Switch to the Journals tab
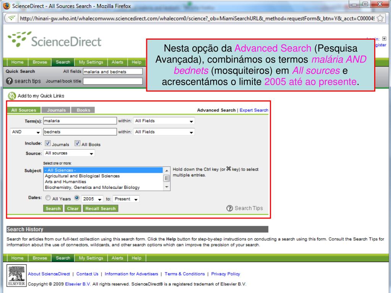 coord(56,110)
